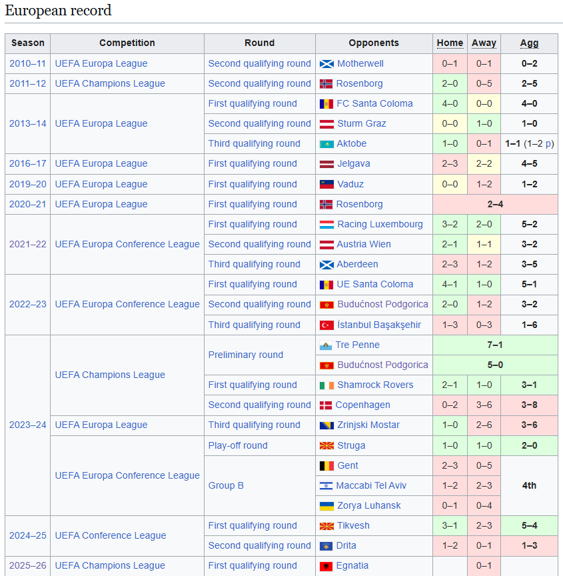The height and width of the screenshot is (576, 563).
Task: Click the Turkey flag beside İstanbul Başakşehir
Action: tap(326, 325)
